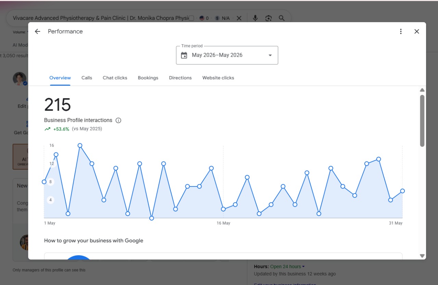438x285 pixels.
Task: Toggle the checkbox in the search bar
Action: click(x=191, y=18)
